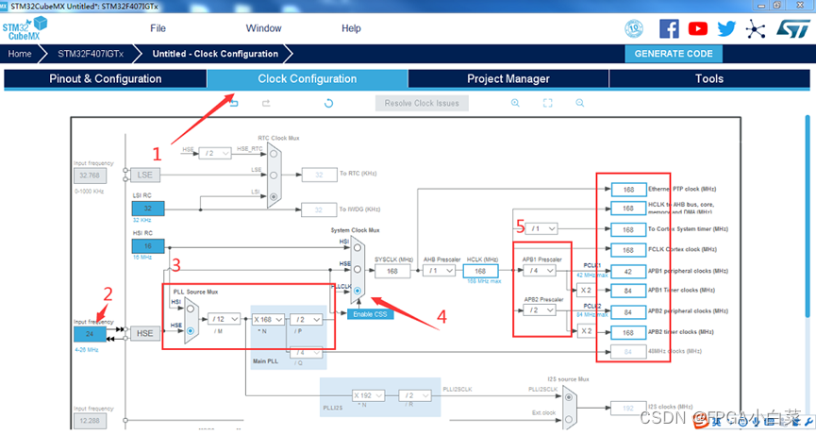Open the Help menu
Viewport: 816px width, 435px height.
[x=351, y=28]
